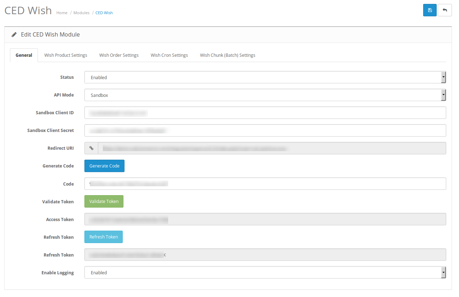Expand the Enable Logging dropdown
This screenshot has width=459, height=297.
(x=265, y=273)
